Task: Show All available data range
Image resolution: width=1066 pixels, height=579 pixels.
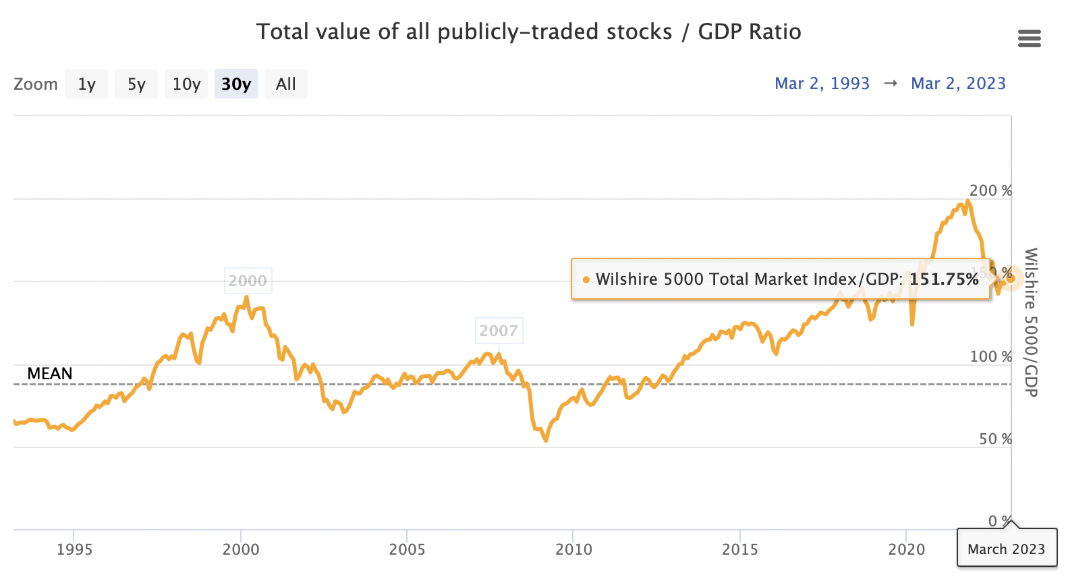Action: [x=286, y=84]
